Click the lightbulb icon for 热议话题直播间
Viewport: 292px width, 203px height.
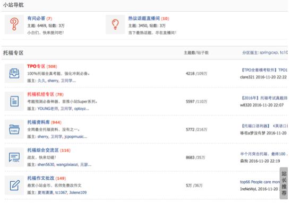(115, 24)
